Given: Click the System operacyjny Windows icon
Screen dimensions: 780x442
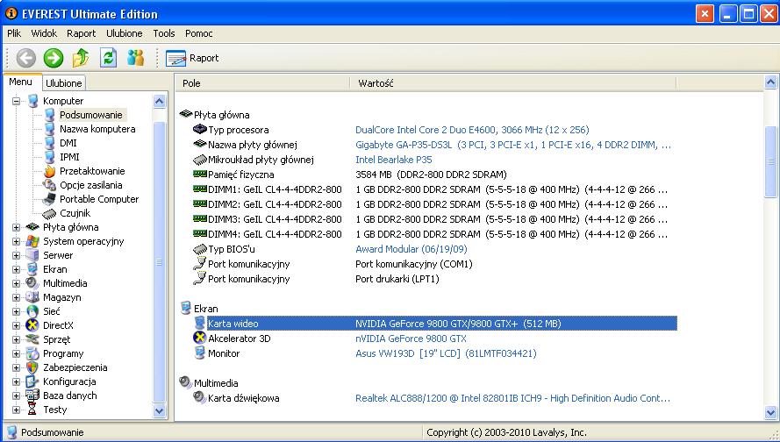Looking at the screenshot, I should 32,241.
